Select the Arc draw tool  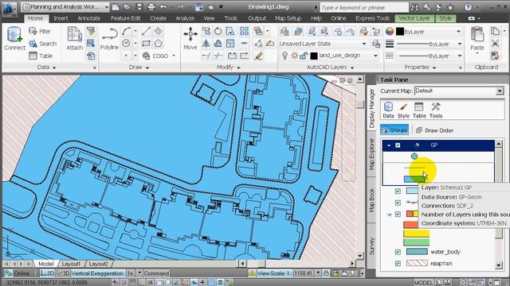(x=126, y=31)
